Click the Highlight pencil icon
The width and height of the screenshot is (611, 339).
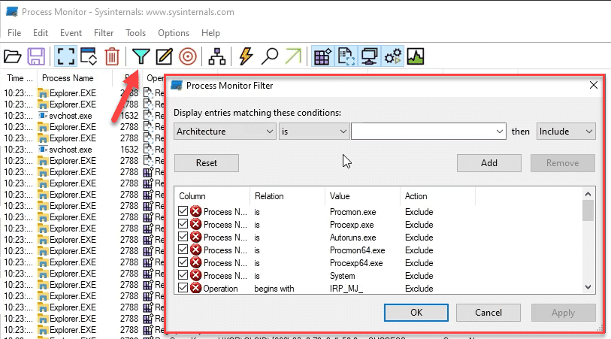point(164,56)
